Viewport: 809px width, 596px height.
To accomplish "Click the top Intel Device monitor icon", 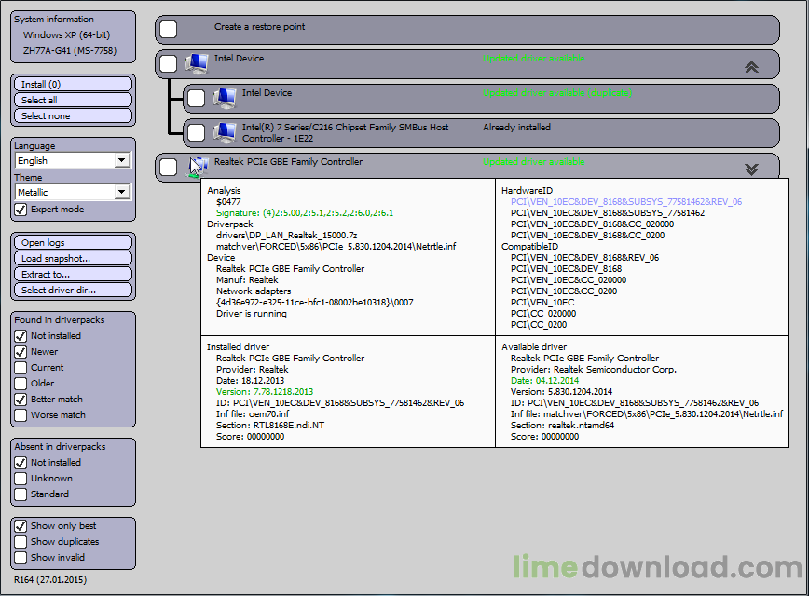I will (196, 63).
